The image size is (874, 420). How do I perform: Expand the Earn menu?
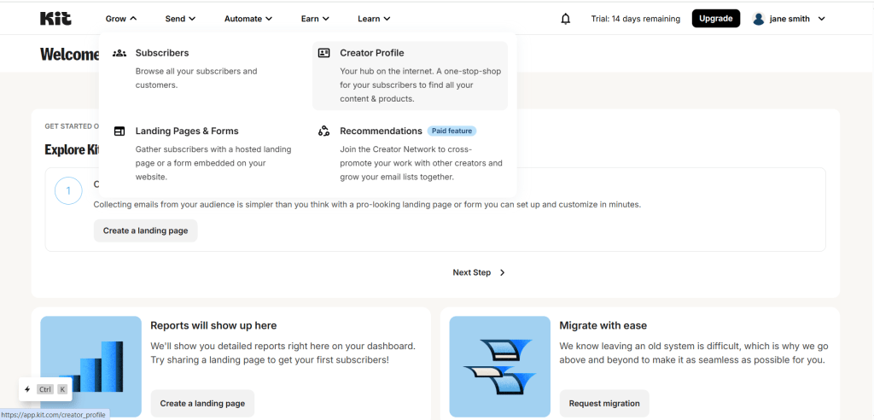(x=315, y=19)
